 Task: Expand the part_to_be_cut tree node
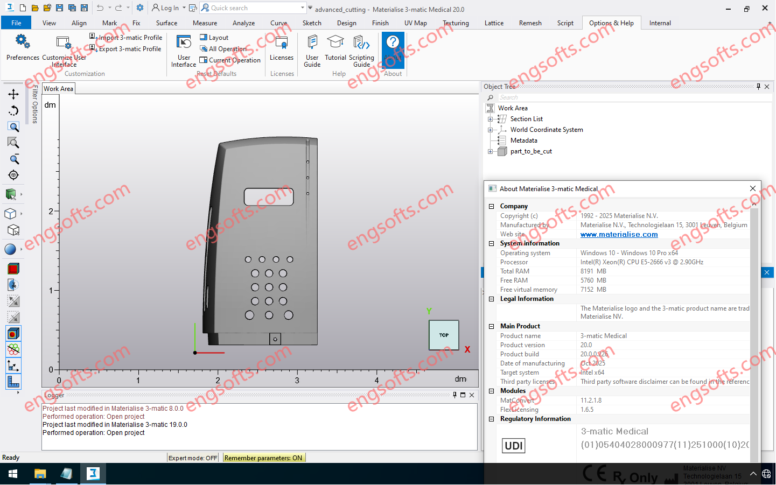(490, 152)
